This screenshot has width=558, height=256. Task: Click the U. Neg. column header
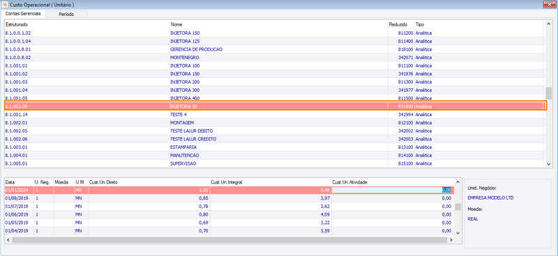coord(43,182)
